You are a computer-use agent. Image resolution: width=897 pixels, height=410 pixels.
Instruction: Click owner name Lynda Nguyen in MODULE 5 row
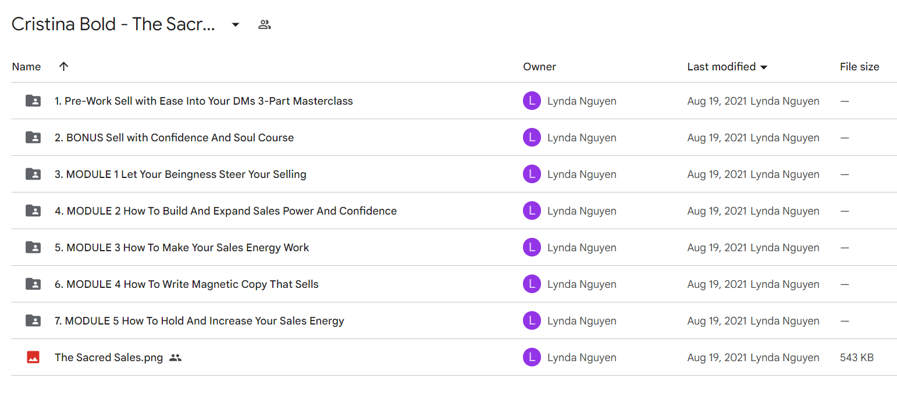582,321
